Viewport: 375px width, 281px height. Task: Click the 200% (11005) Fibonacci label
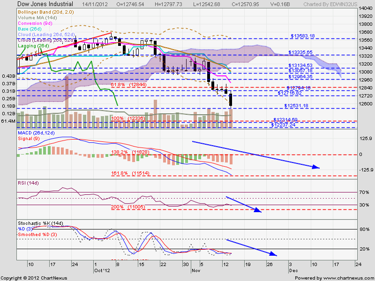click(x=128, y=207)
